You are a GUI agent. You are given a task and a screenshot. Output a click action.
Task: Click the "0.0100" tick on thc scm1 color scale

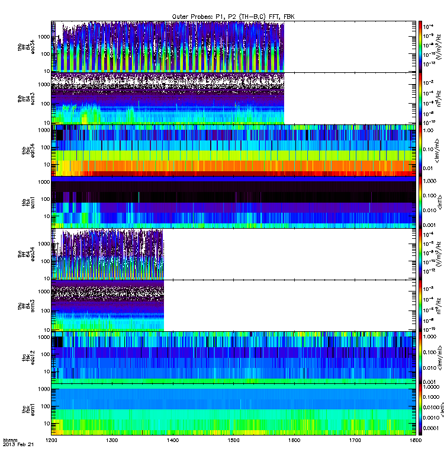431,407
